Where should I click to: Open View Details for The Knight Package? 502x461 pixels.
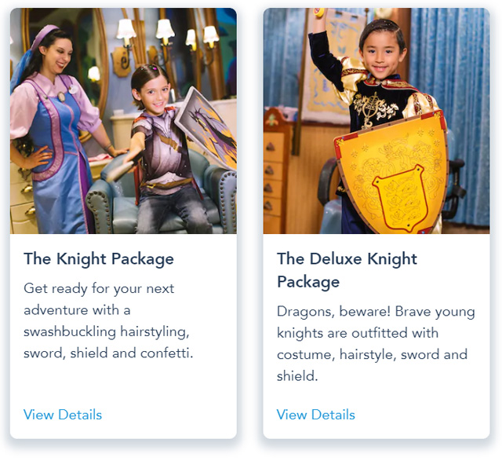pyautogui.click(x=63, y=415)
